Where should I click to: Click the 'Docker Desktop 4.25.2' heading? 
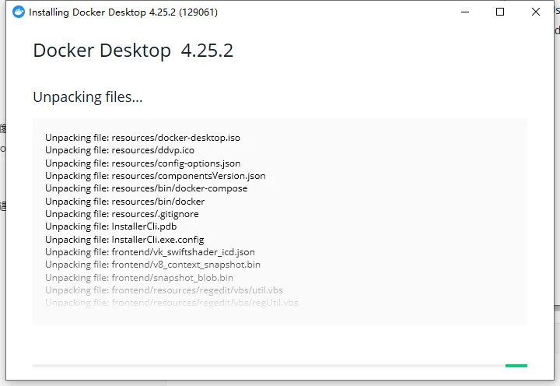pyautogui.click(x=133, y=51)
